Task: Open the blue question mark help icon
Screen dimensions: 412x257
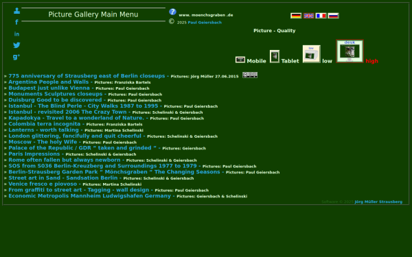Action: pyautogui.click(x=172, y=12)
